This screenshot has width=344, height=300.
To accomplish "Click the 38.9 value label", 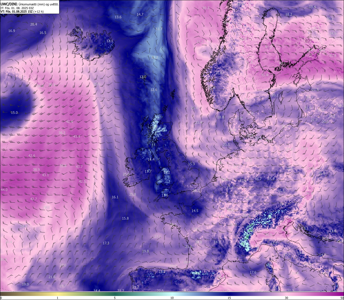I will [36, 170].
